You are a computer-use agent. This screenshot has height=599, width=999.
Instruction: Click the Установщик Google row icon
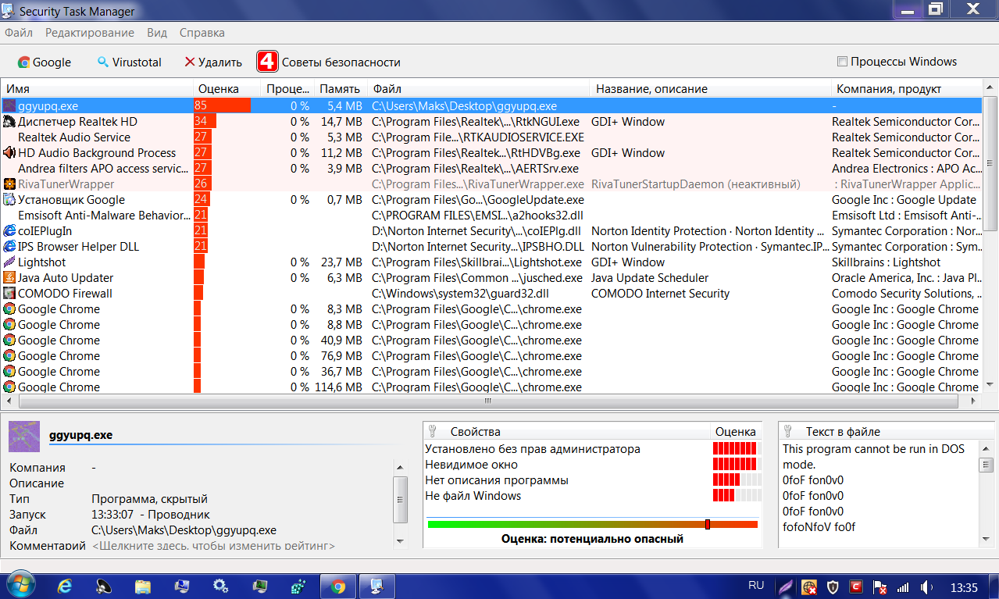tap(9, 199)
